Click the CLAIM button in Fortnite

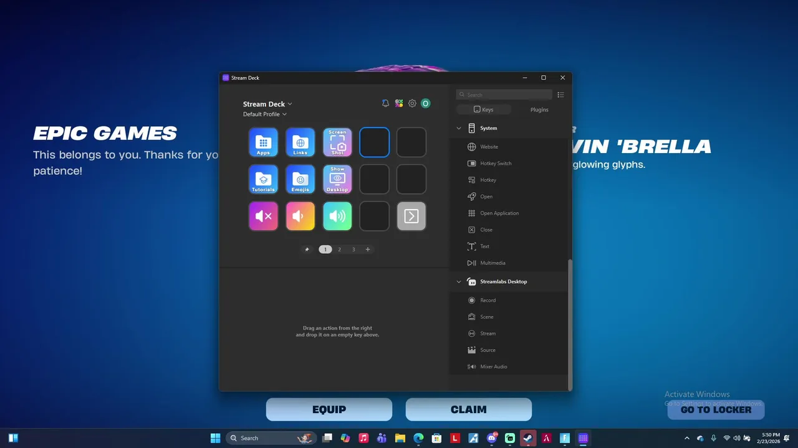coord(469,409)
